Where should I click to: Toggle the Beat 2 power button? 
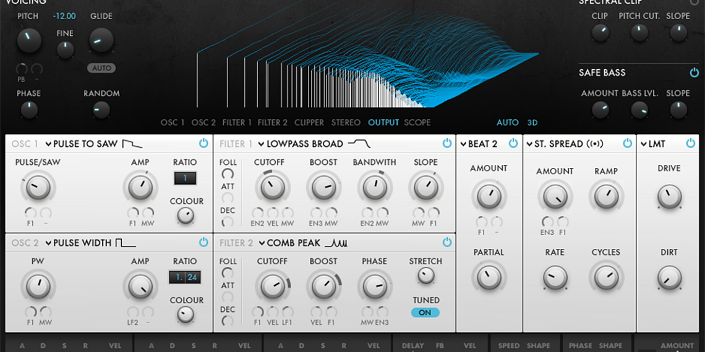[x=513, y=143]
